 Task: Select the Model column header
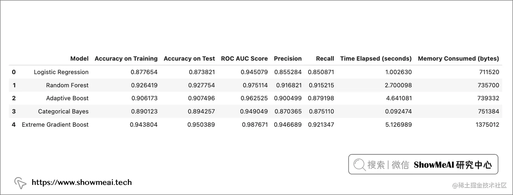point(79,59)
